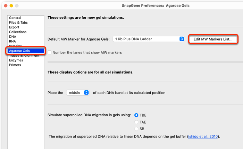Select the TBE buffer radio button
Image resolution: width=243 pixels, height=149 pixels.
(x=136, y=115)
